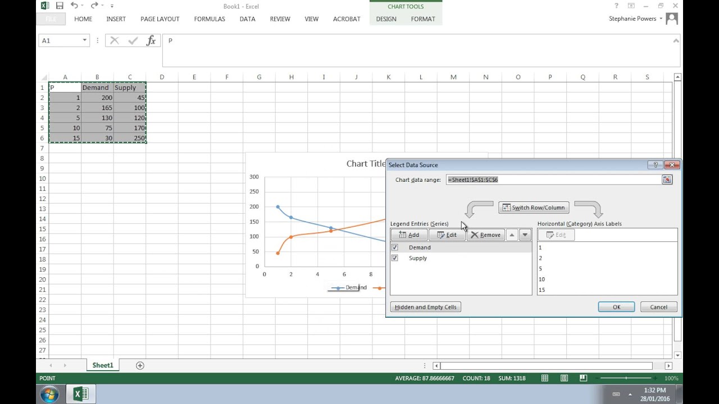719x404 pixels.
Task: Remove the selected series
Action: coord(485,235)
